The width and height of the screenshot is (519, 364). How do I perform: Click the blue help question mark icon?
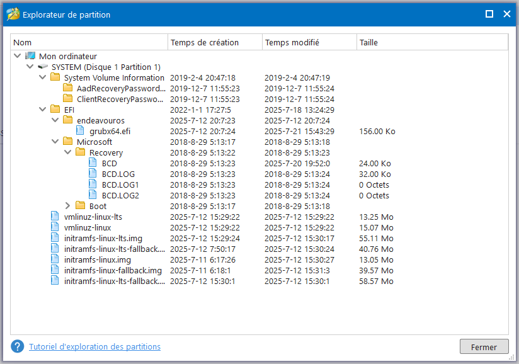18,346
